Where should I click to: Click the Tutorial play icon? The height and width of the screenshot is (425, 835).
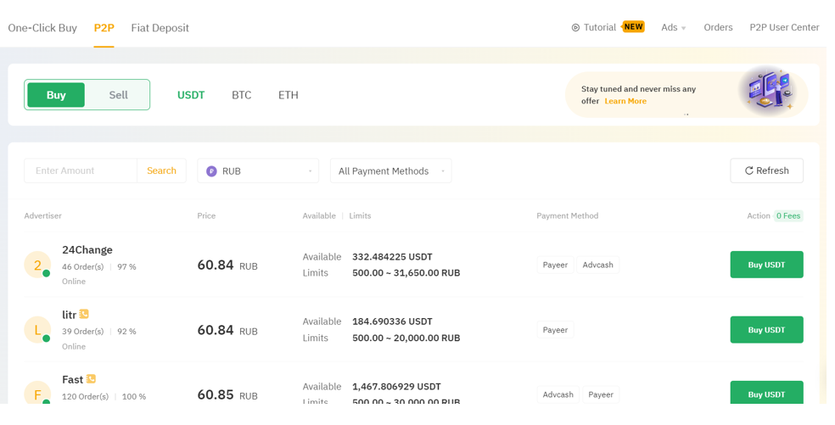pos(575,28)
